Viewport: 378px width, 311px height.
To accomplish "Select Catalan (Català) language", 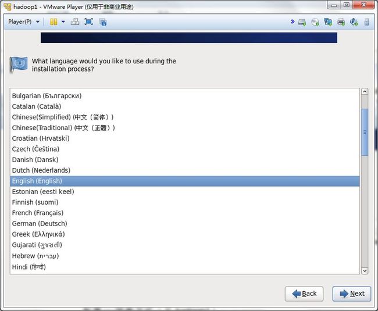I will coord(185,106).
